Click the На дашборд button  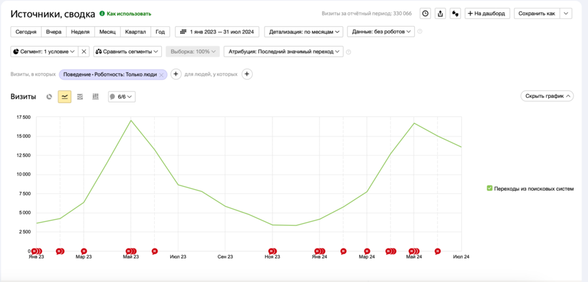[487, 14]
